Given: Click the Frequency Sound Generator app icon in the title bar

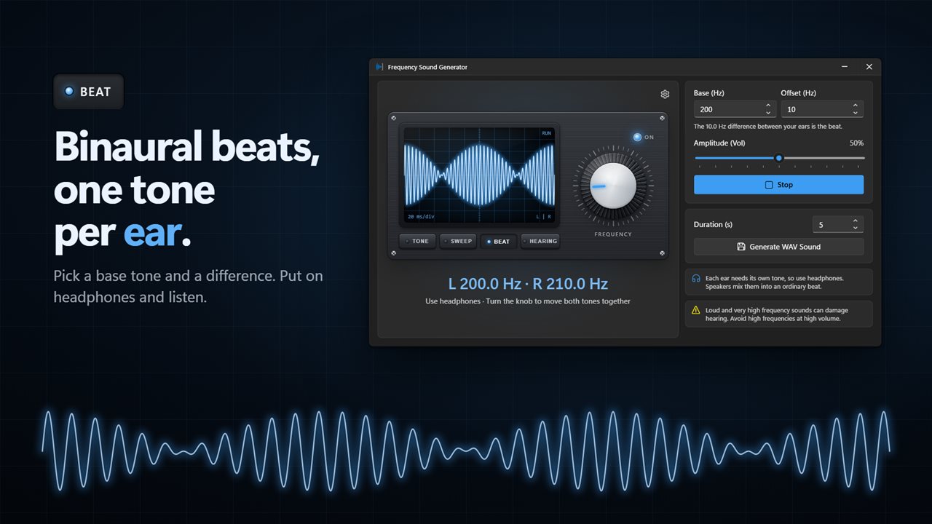Looking at the screenshot, I should [x=379, y=67].
